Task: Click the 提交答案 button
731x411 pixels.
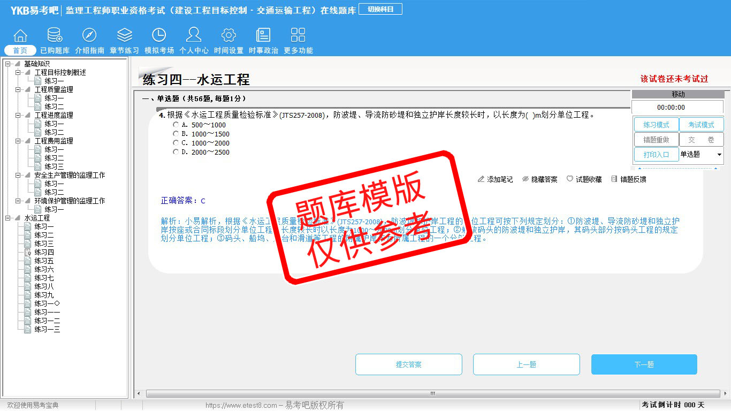Action: 408,364
